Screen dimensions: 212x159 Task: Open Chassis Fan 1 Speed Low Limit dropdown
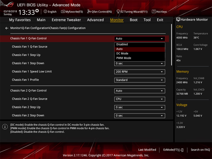click(140, 72)
